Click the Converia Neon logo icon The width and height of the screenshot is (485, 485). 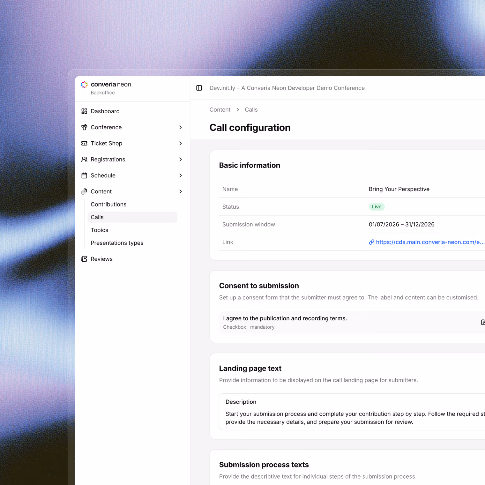(x=84, y=85)
